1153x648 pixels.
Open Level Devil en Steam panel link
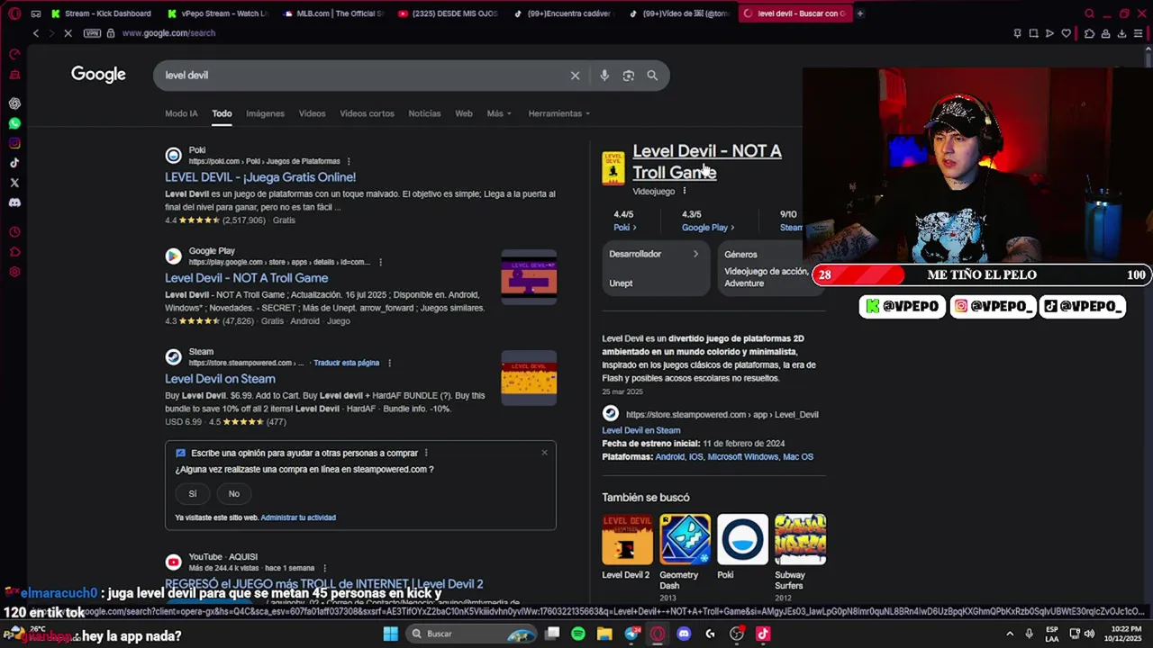641,430
